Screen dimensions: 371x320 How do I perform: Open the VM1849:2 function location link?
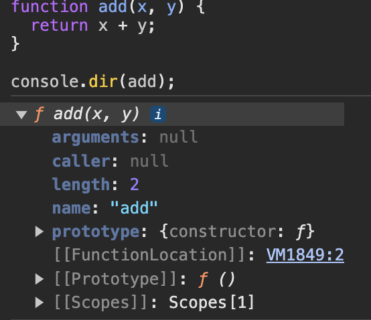point(305,255)
